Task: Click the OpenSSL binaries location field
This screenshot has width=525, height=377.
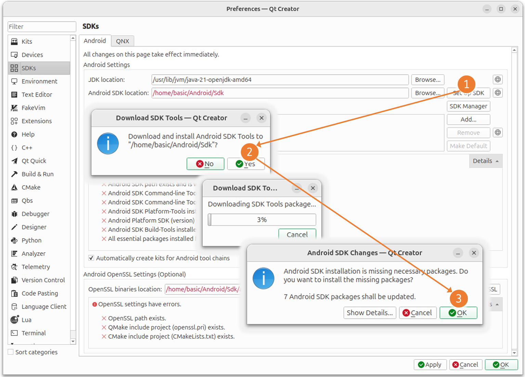Action: 203,289
